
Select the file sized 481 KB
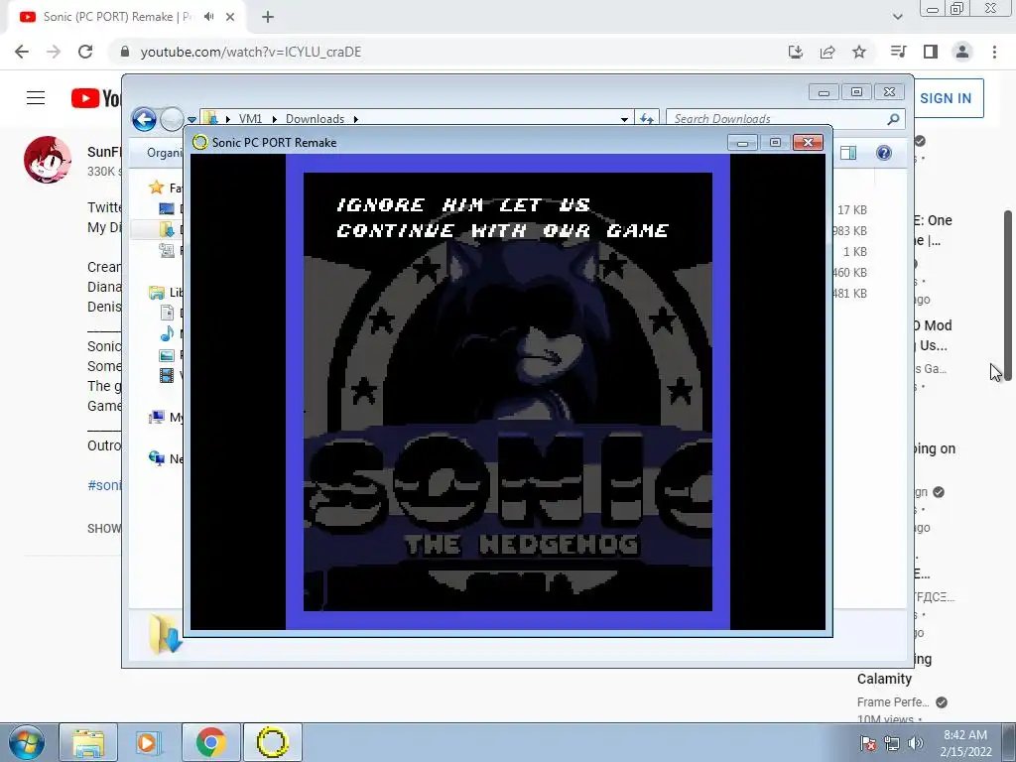click(849, 294)
